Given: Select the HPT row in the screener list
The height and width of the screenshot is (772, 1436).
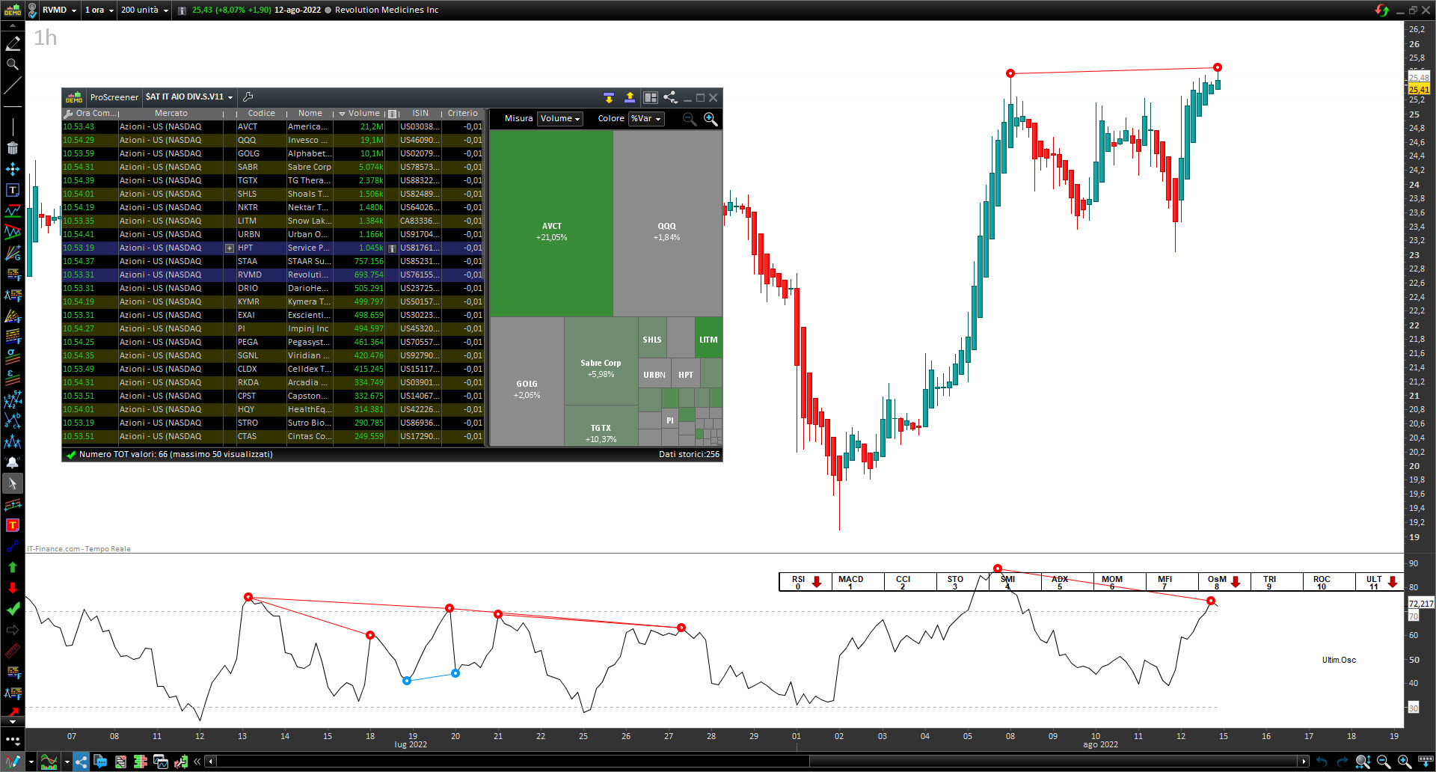Looking at the screenshot, I should pyautogui.click(x=273, y=248).
